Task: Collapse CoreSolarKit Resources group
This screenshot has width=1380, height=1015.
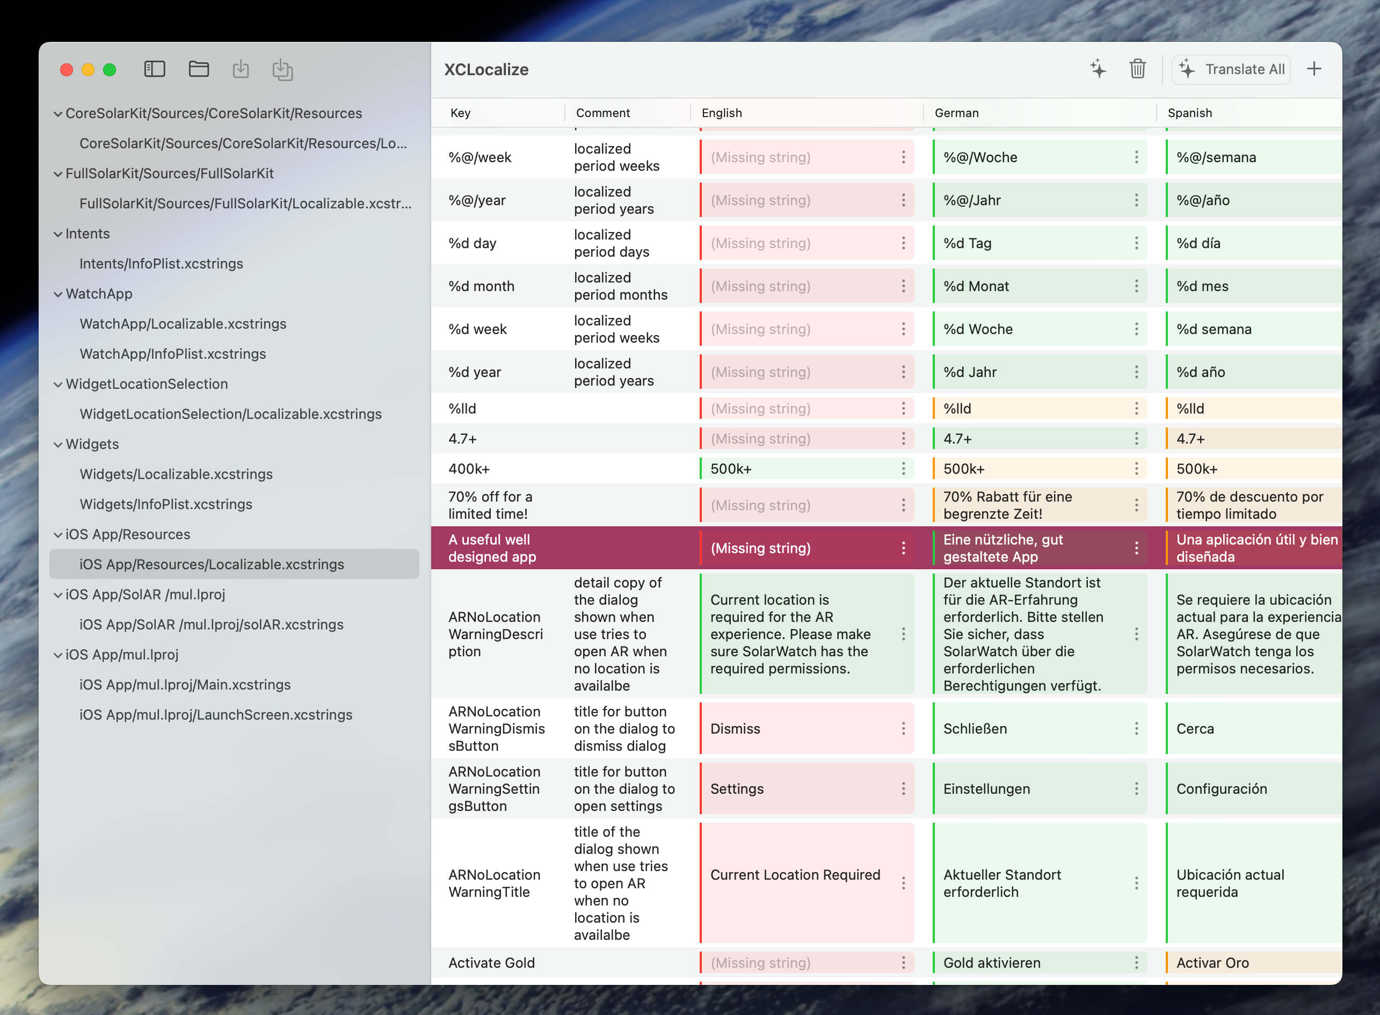Action: (58, 114)
